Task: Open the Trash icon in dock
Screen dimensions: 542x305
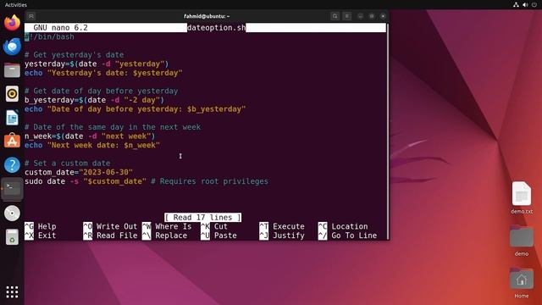Action: pos(12,237)
